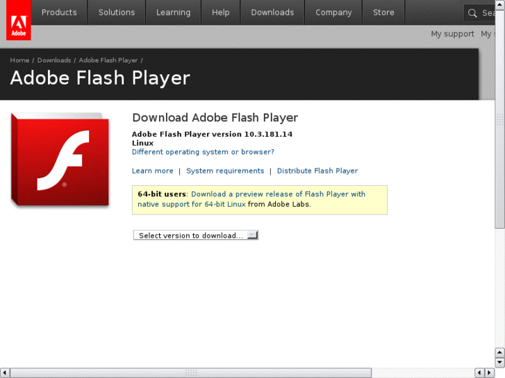Click the vertical scrollbar thumb

(x=499, y=119)
